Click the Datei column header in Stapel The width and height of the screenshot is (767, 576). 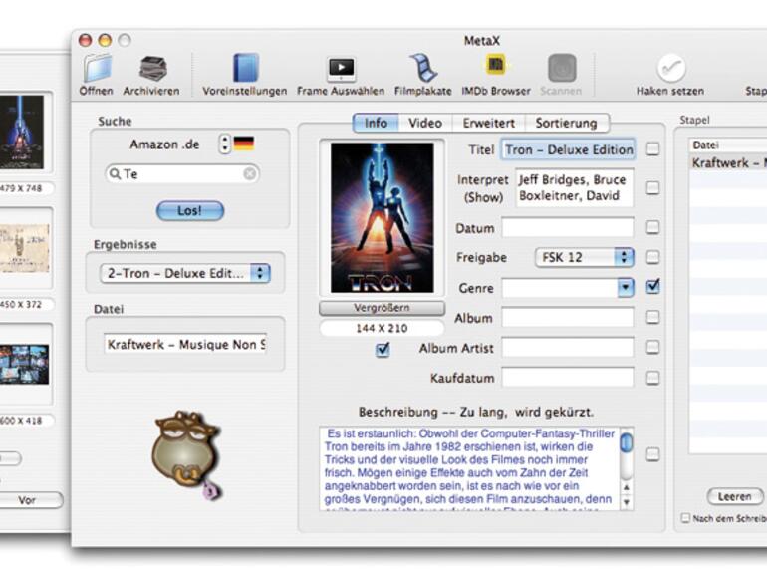pyautogui.click(x=728, y=144)
